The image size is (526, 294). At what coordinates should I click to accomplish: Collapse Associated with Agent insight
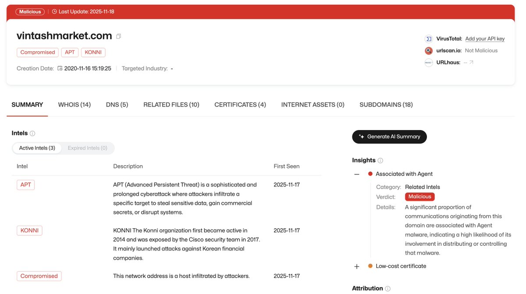pyautogui.click(x=357, y=174)
